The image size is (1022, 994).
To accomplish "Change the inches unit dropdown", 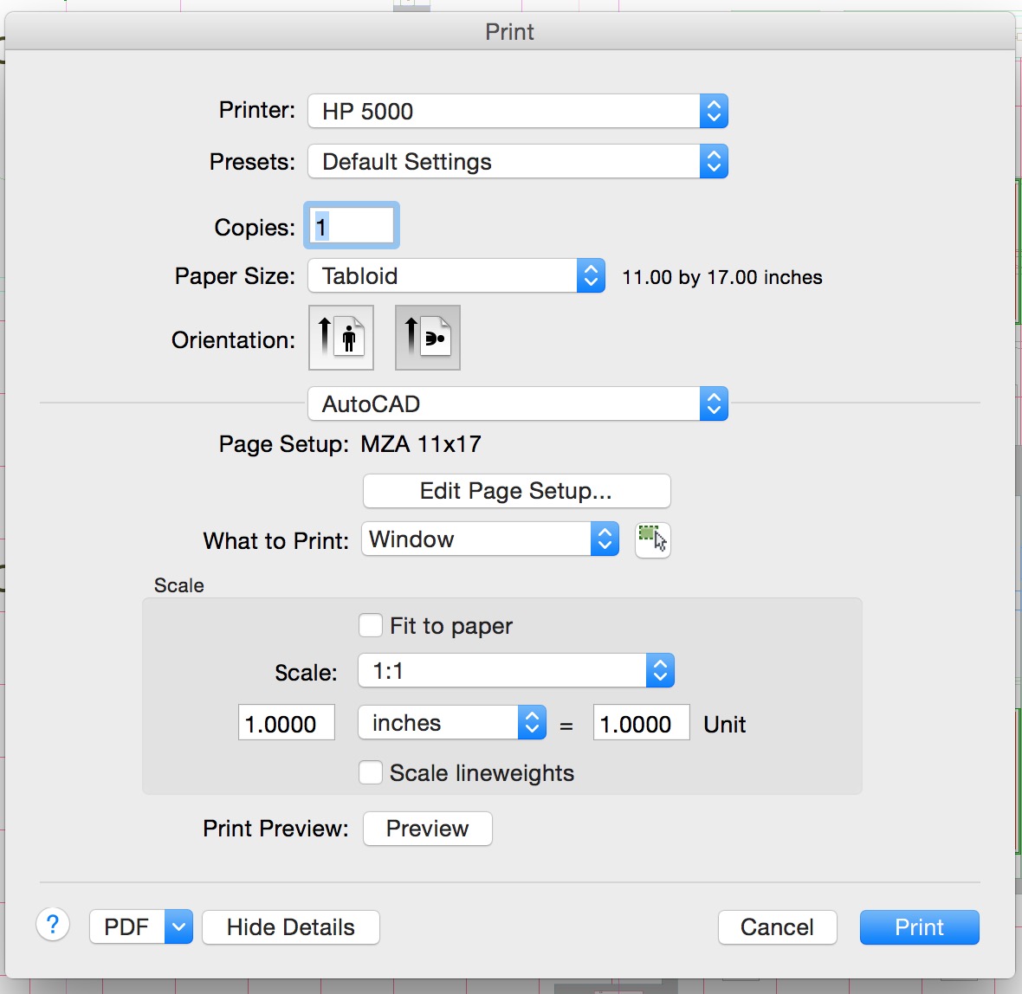I will [x=451, y=723].
